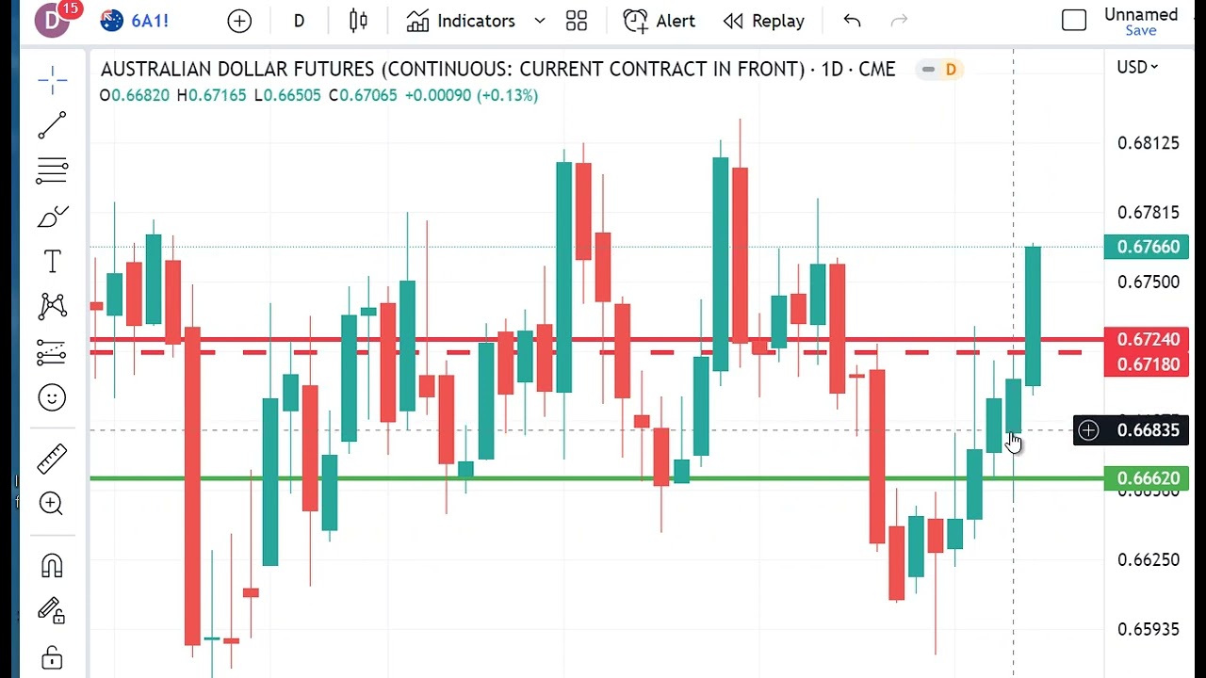Open the parallel lines drawing tools
The image size is (1206, 678).
pyautogui.click(x=52, y=170)
